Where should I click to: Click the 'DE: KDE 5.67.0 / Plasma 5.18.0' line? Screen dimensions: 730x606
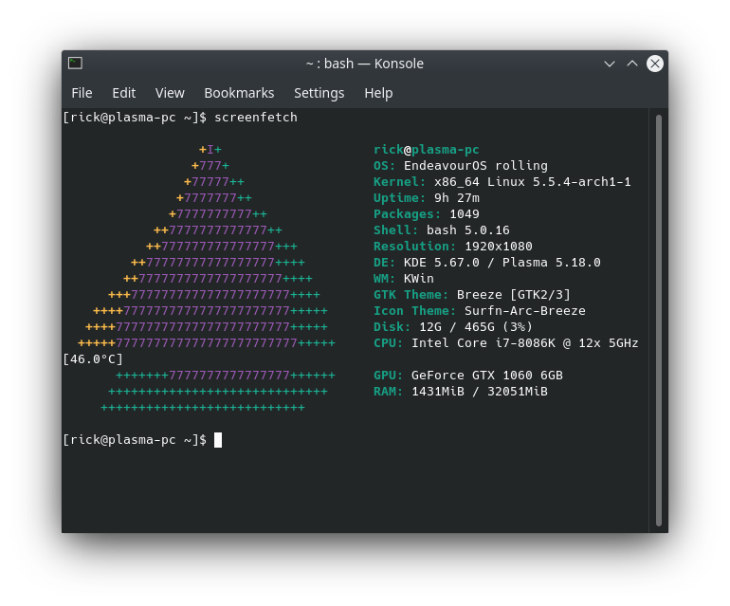coord(487,263)
